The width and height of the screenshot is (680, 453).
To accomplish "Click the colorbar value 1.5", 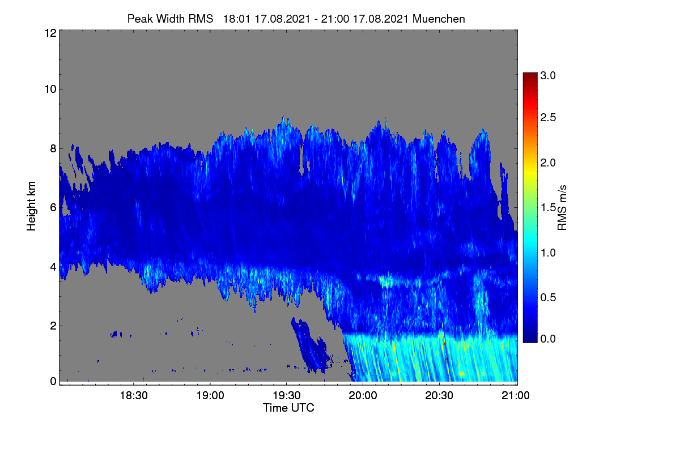I will (549, 208).
